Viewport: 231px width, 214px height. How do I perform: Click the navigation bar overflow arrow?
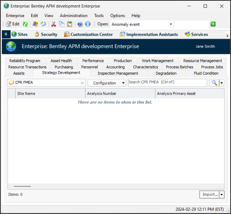tap(227, 36)
